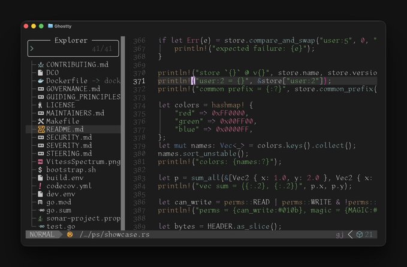Click the gj pending keys indicator
407x267 pixels.
pos(340,235)
